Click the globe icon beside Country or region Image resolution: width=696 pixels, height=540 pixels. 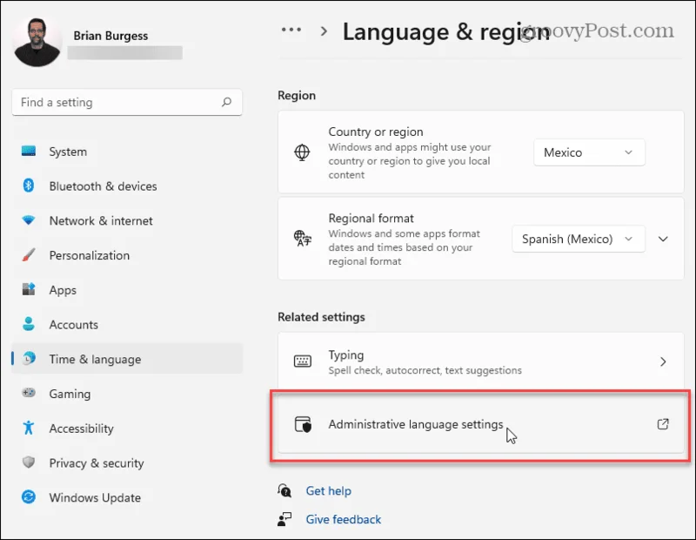point(302,152)
